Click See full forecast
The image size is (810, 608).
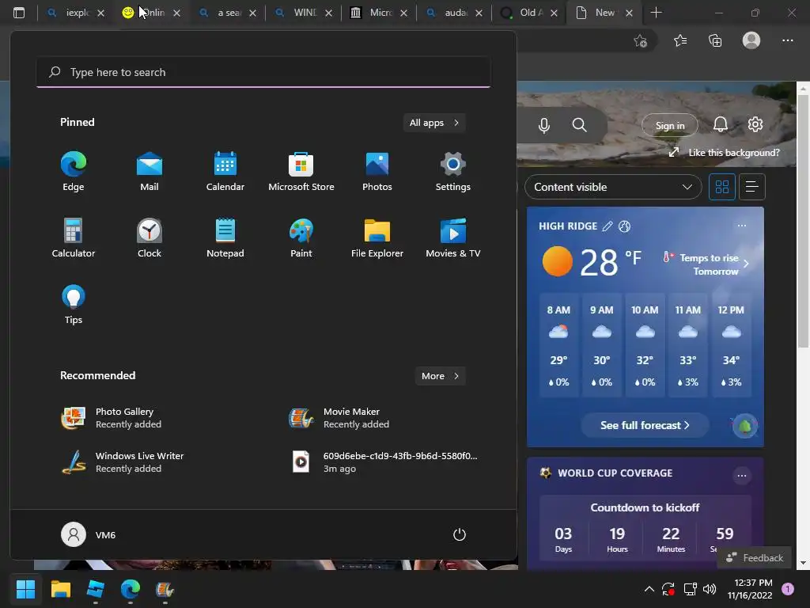pos(645,425)
